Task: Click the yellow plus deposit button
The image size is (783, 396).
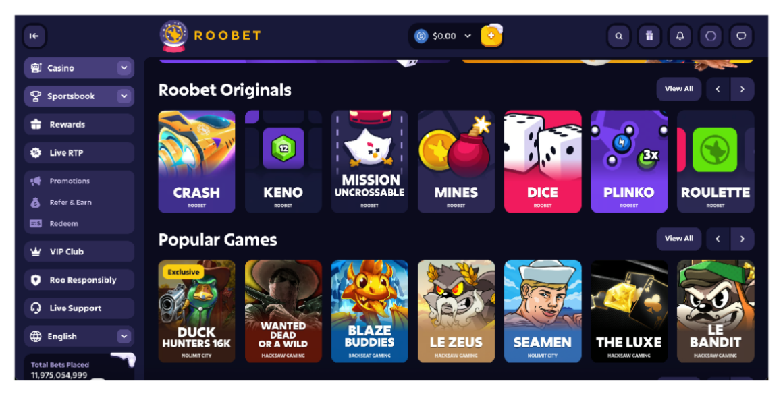Action: [x=491, y=36]
